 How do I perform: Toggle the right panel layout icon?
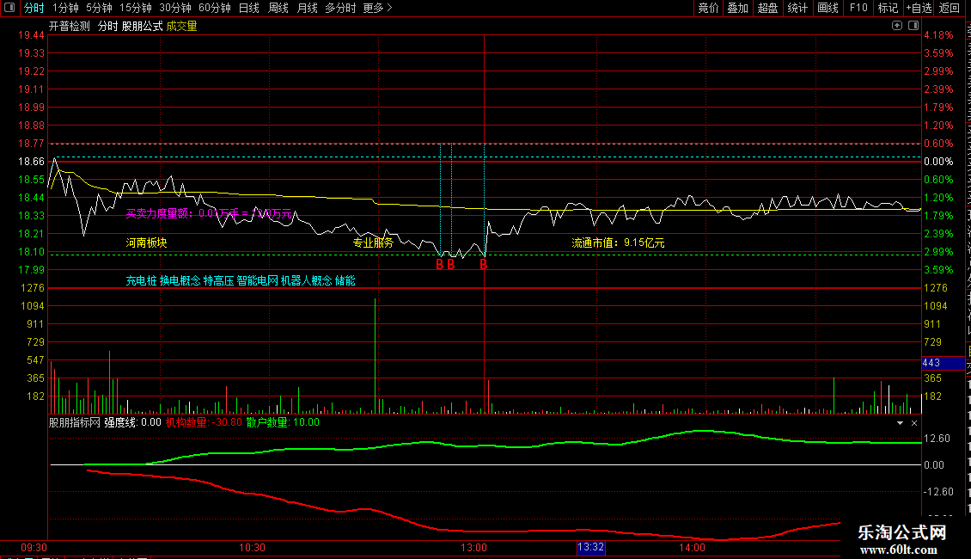913,26
